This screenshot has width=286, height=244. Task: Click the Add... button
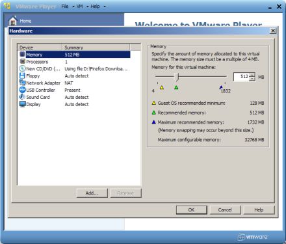point(92,193)
